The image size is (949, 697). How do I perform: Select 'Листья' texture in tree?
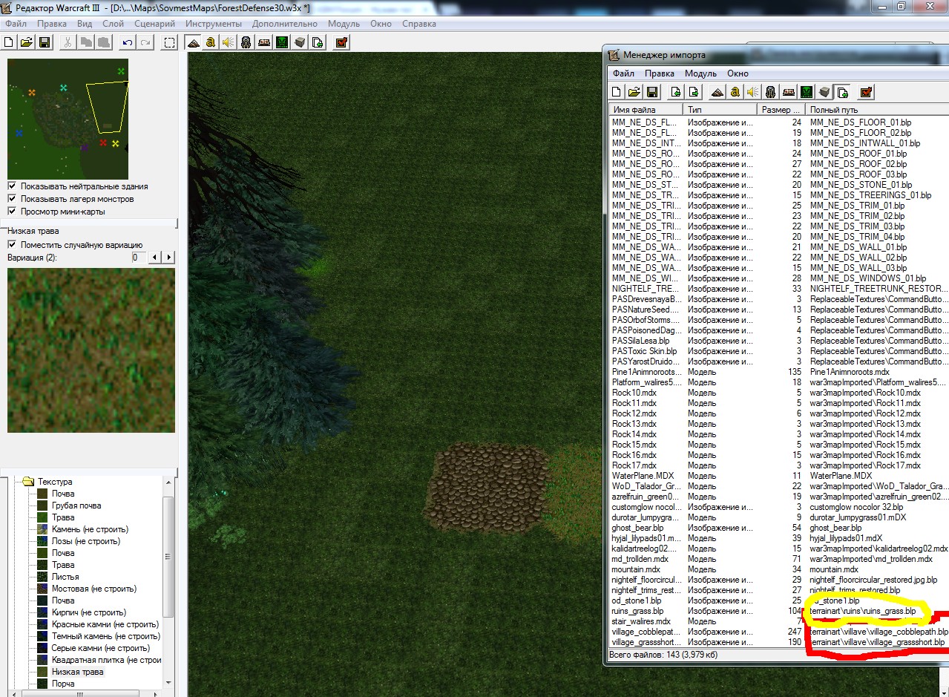(65, 577)
